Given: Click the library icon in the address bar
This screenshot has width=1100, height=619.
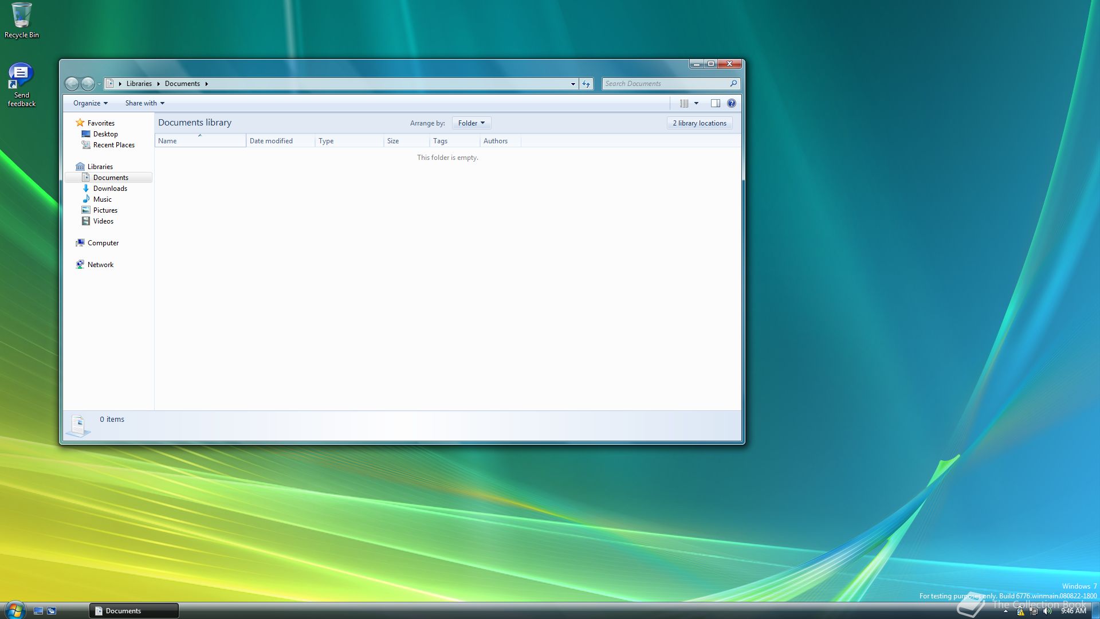Looking at the screenshot, I should click(110, 84).
